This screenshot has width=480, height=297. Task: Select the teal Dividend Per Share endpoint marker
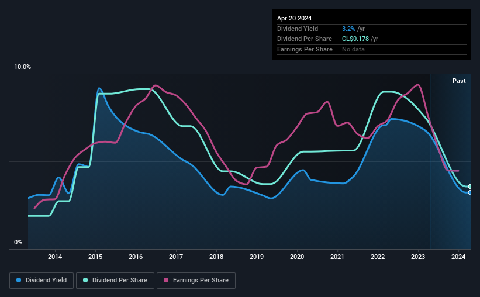click(470, 187)
